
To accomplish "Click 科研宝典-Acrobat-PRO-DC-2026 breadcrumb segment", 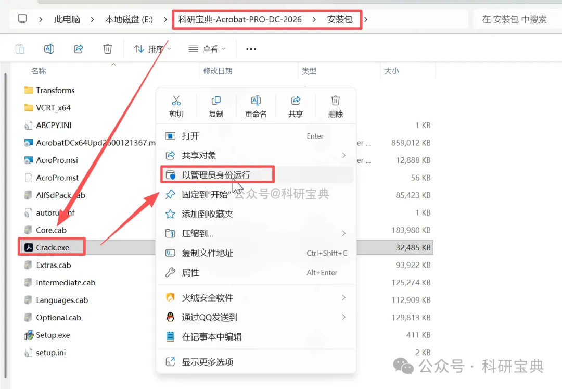I will (240, 19).
